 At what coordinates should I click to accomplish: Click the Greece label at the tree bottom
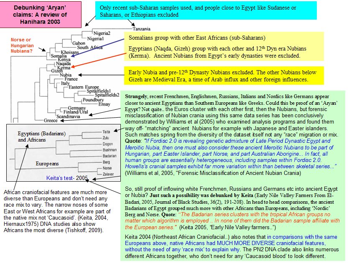51,120
